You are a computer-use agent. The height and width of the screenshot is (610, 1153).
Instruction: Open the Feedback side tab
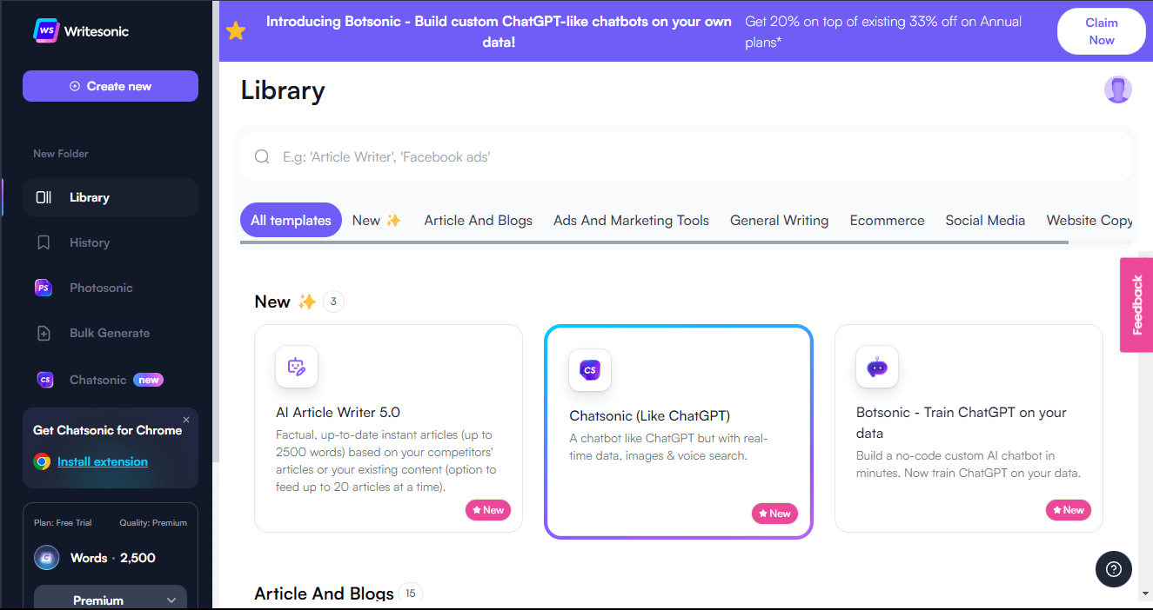click(1136, 305)
